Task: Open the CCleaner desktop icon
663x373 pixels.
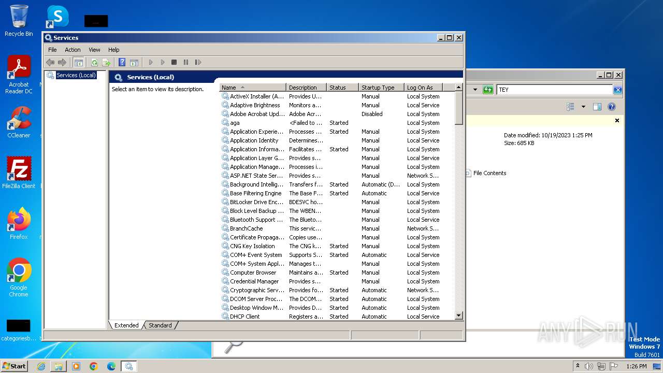Action: (x=19, y=122)
